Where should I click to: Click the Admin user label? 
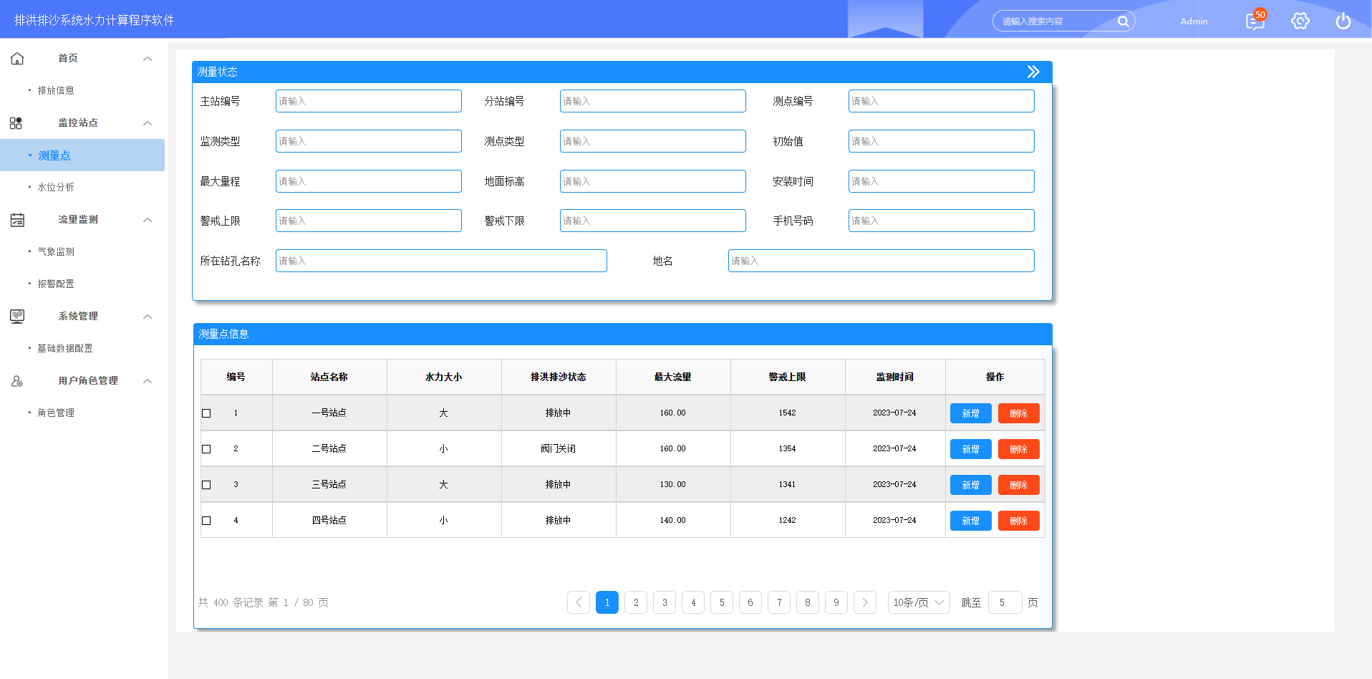click(1194, 21)
